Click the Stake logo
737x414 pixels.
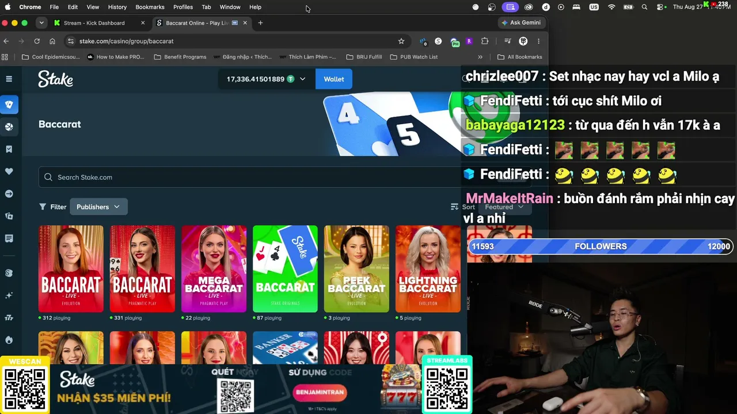[x=56, y=79]
